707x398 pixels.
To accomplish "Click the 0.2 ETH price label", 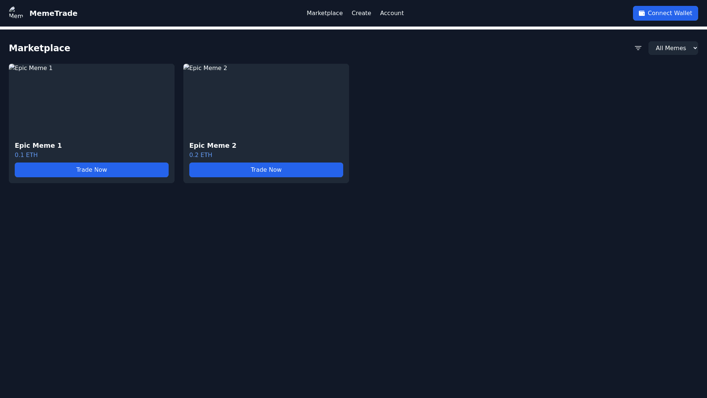I will [201, 155].
